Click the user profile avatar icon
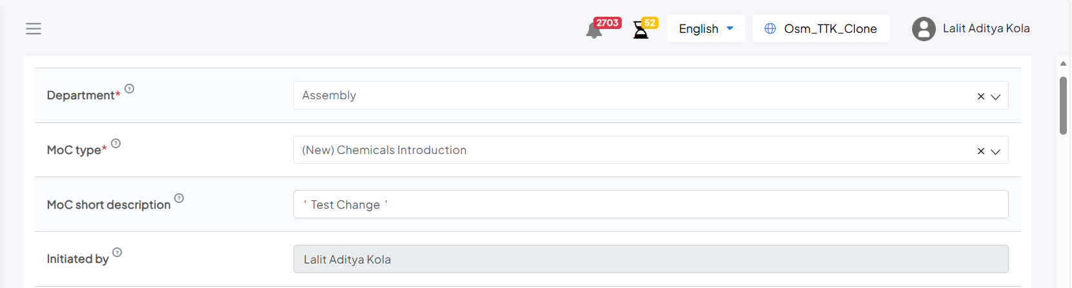 coord(924,29)
